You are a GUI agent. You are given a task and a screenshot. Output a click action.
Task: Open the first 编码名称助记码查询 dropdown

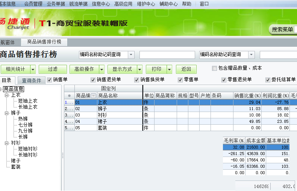pos(131,55)
